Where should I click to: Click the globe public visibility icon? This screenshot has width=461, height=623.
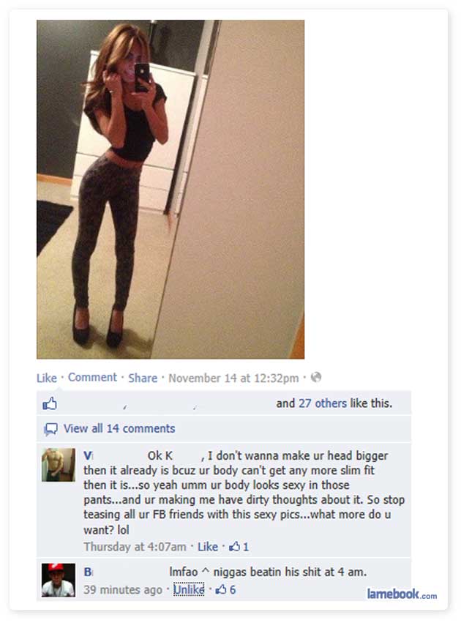coord(315,377)
